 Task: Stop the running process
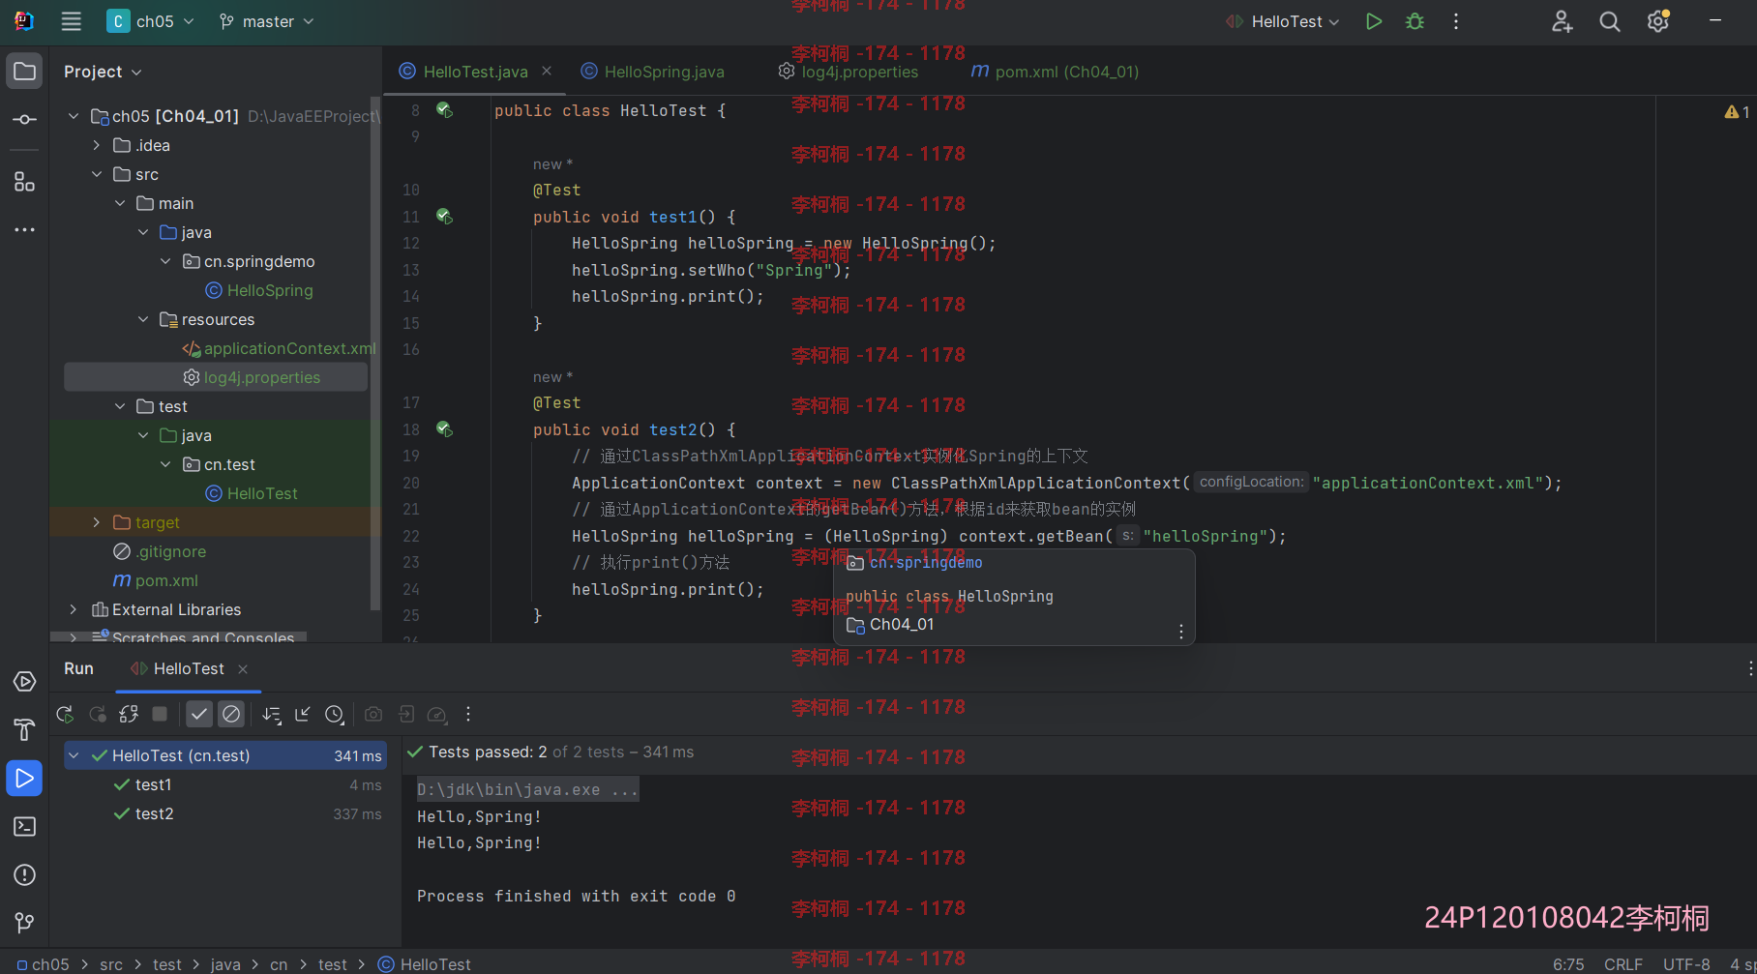tap(161, 714)
